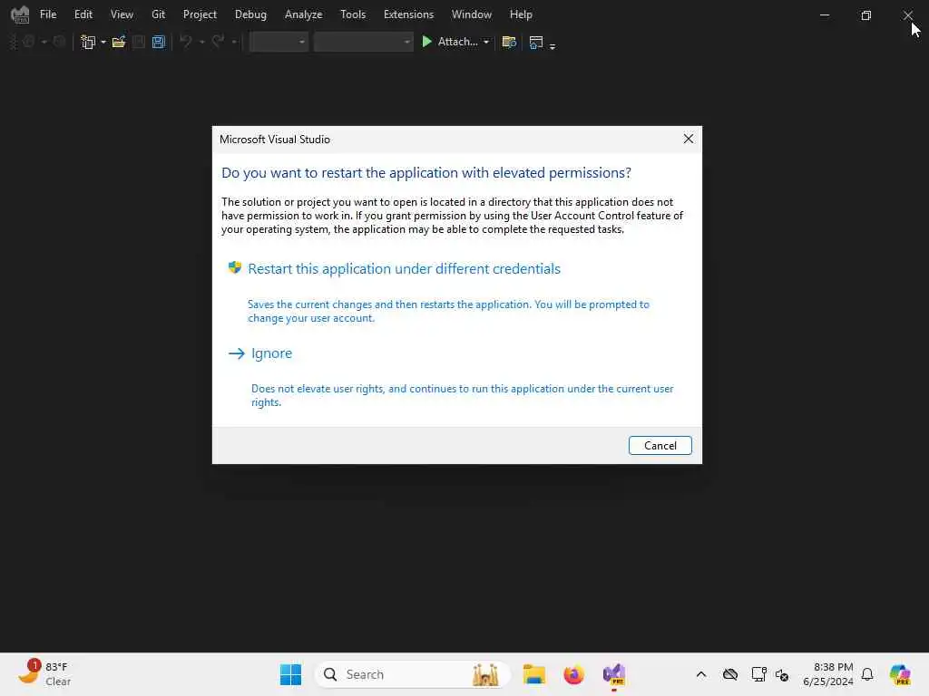Show hidden system tray icons
Image resolution: width=929 pixels, height=696 pixels.
tap(701, 674)
